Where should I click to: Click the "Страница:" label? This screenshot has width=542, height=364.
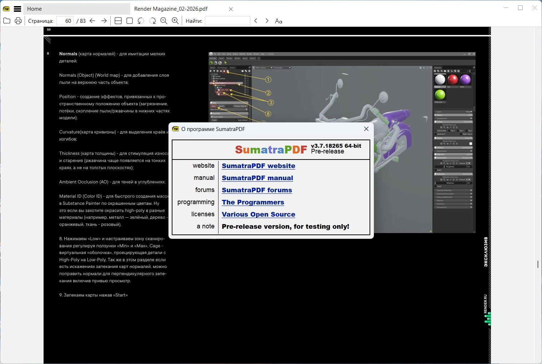(41, 21)
